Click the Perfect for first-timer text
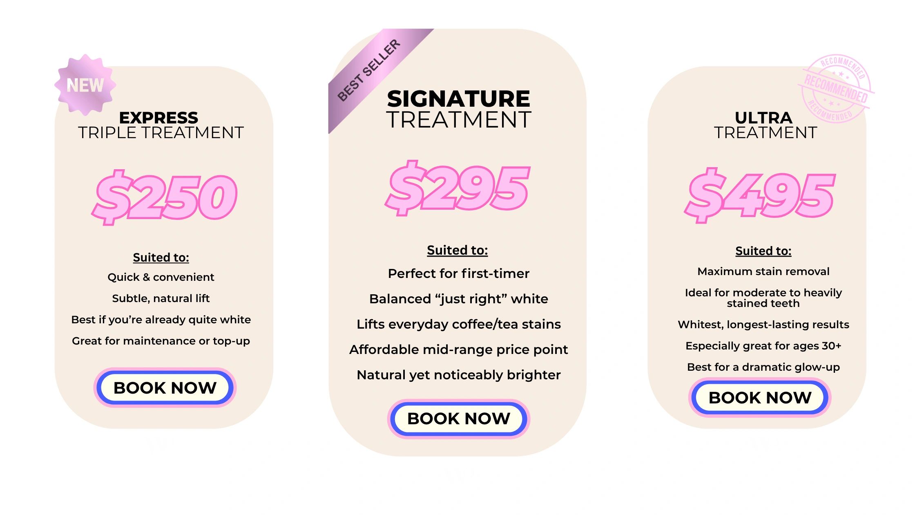The height and width of the screenshot is (515, 915). (x=458, y=273)
